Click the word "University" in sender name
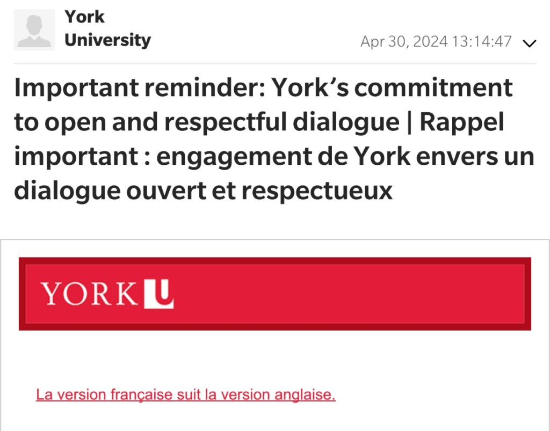 (x=107, y=40)
